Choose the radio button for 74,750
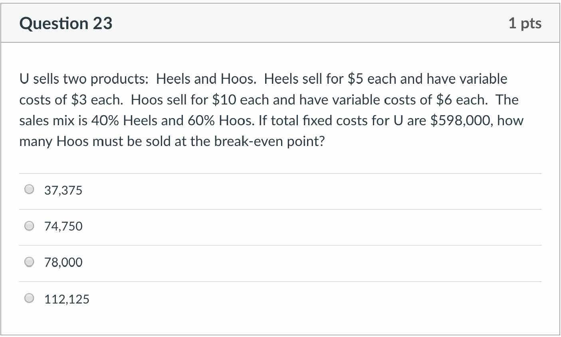This screenshot has height=337, width=561. pos(29,226)
